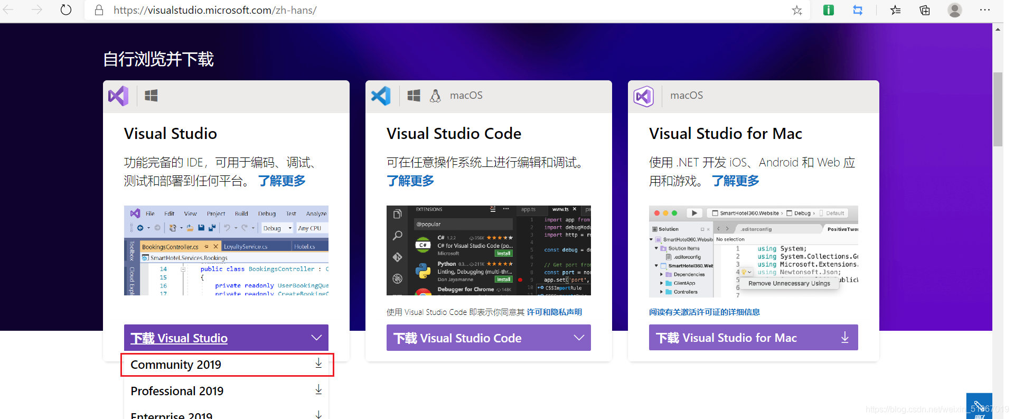Click the blue VS Code logo

point(381,96)
